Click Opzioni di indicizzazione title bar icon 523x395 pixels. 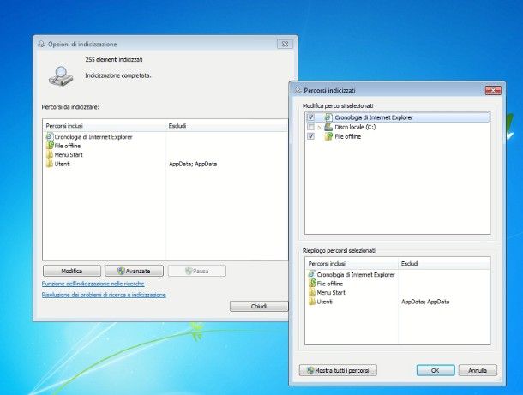click(41, 44)
